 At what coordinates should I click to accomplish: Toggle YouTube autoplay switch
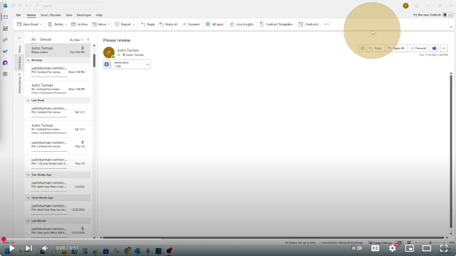[357, 248]
